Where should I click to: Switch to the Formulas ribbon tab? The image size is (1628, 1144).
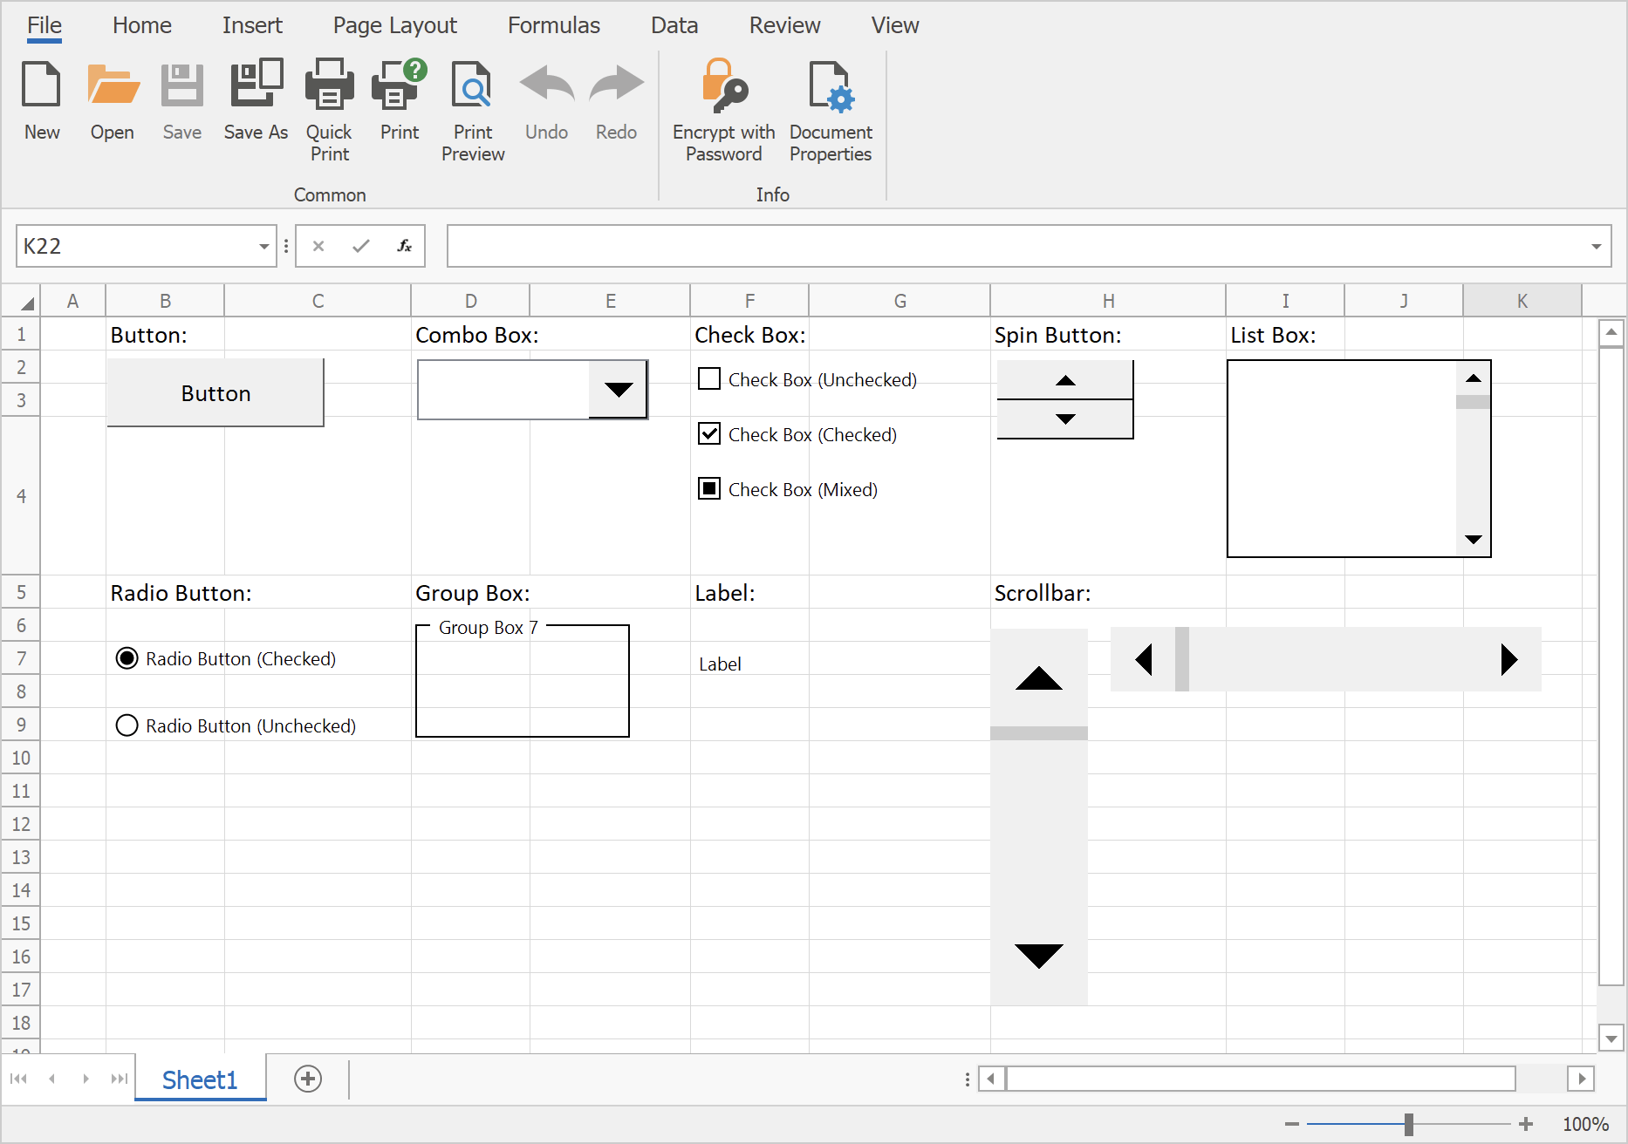553,24
